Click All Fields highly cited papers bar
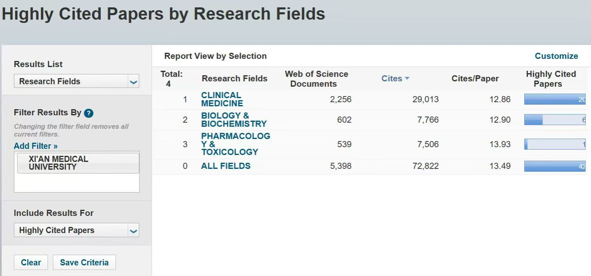Image resolution: width=591 pixels, height=276 pixels. tap(555, 166)
